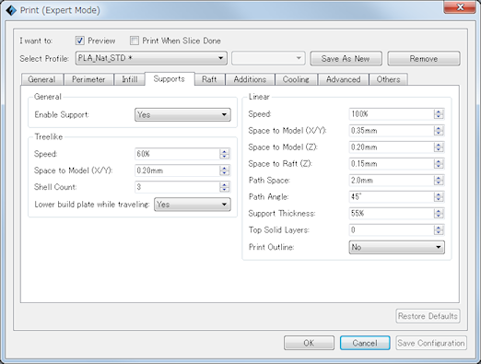Click the Support Thickness 55% field
Screen dimensions: 481x364
point(392,213)
